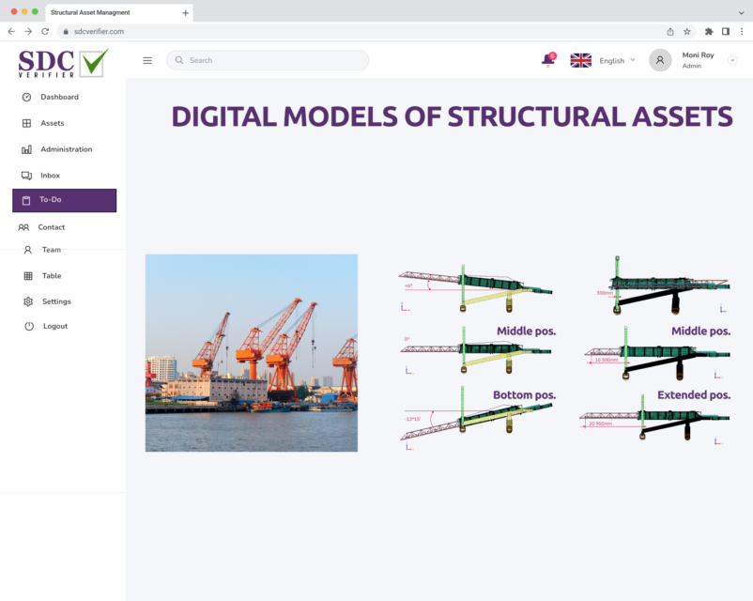Click the Search input field
Viewport: 753px width, 601px height.
(x=272, y=60)
